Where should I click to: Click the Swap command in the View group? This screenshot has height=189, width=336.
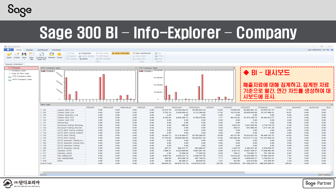[x=70, y=53]
